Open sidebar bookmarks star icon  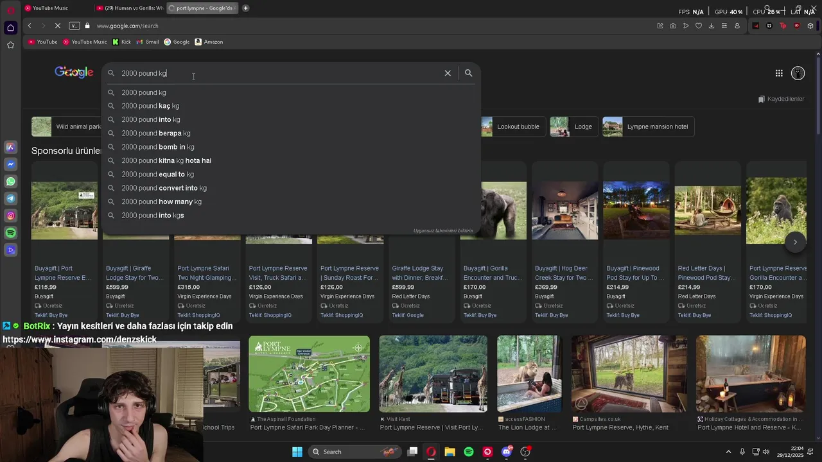10,45
